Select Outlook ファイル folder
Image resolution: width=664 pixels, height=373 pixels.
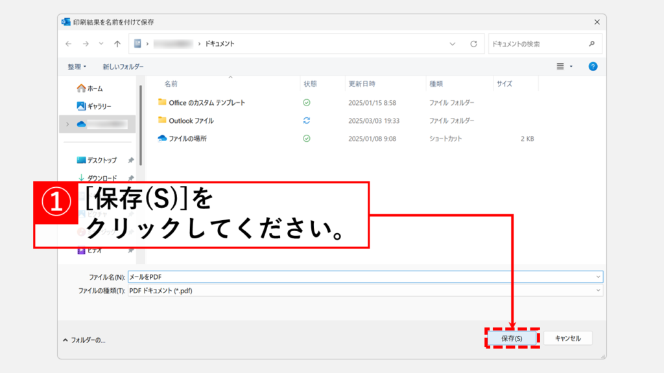pyautogui.click(x=191, y=121)
